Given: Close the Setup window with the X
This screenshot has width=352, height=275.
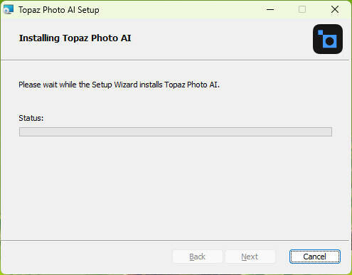Looking at the screenshot, I should 335,9.
